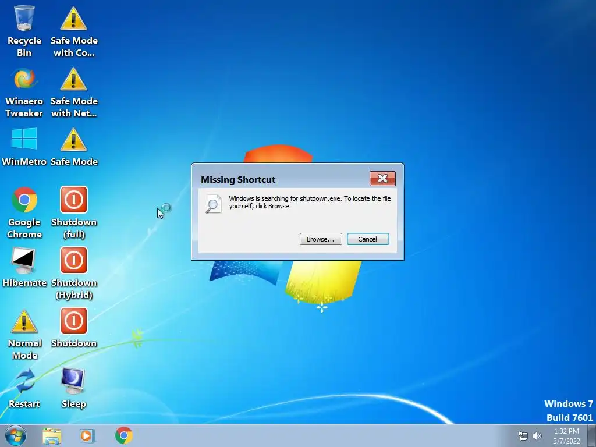Select the Shutdown (Hybrid) shortcut

click(74, 273)
